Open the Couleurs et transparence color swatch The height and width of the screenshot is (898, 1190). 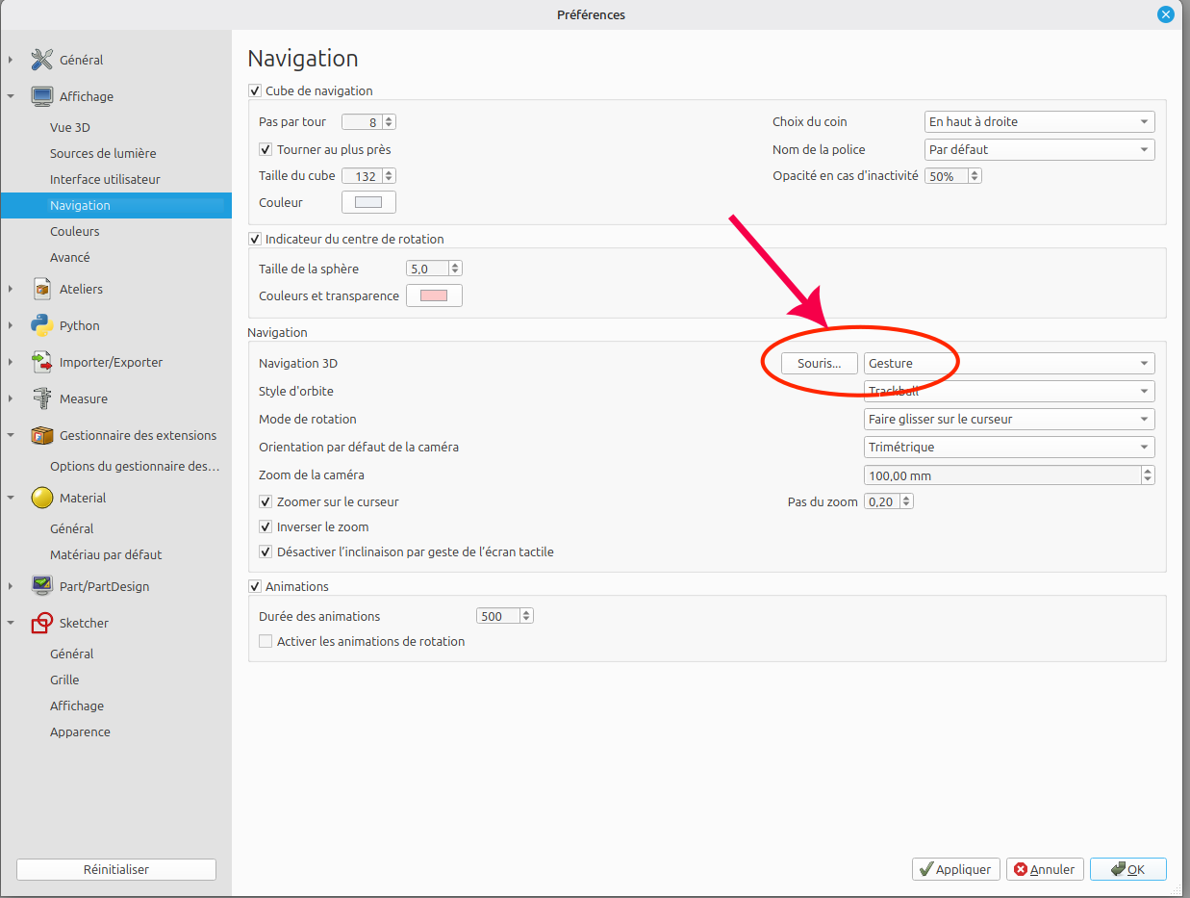click(x=434, y=295)
